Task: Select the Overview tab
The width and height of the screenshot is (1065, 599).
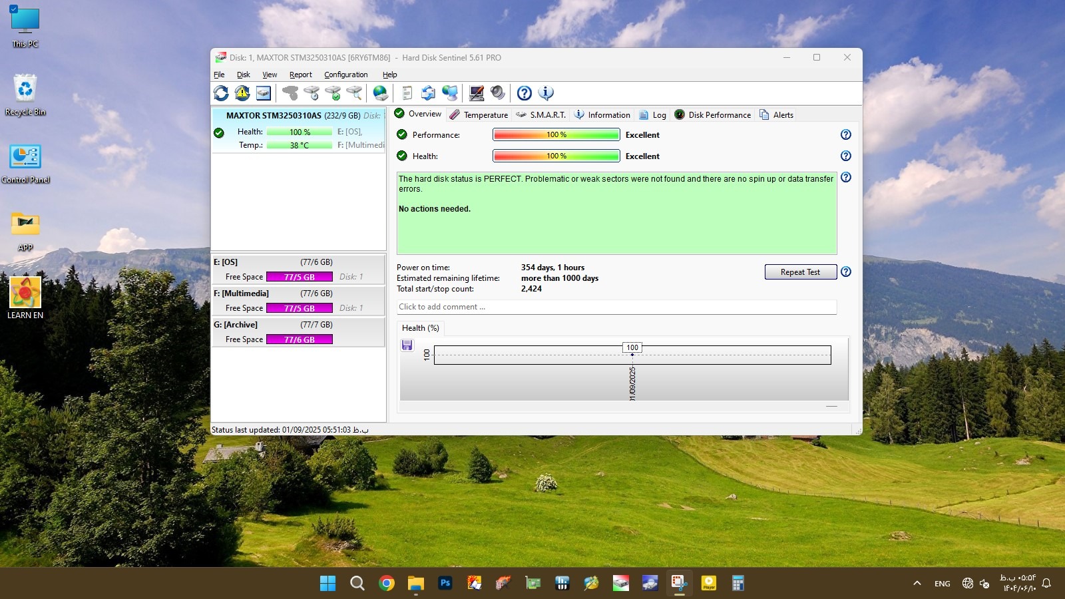Action: 418,114
